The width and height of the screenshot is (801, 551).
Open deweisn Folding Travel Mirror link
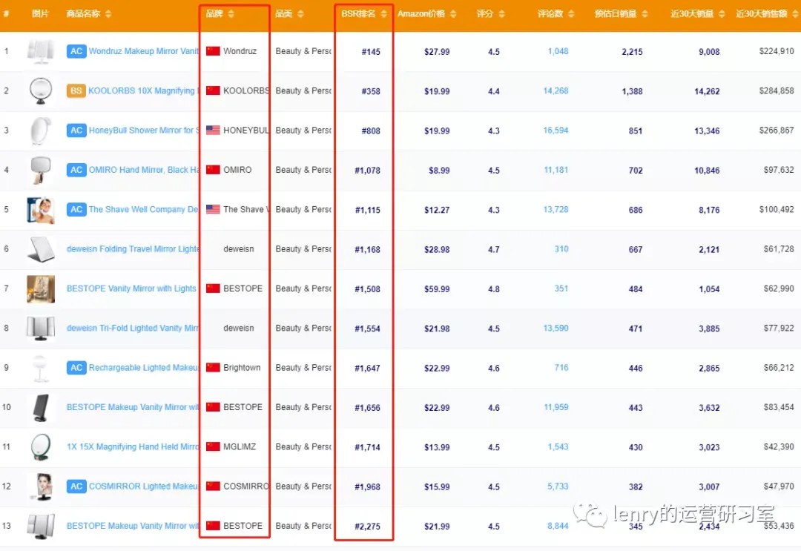click(133, 249)
